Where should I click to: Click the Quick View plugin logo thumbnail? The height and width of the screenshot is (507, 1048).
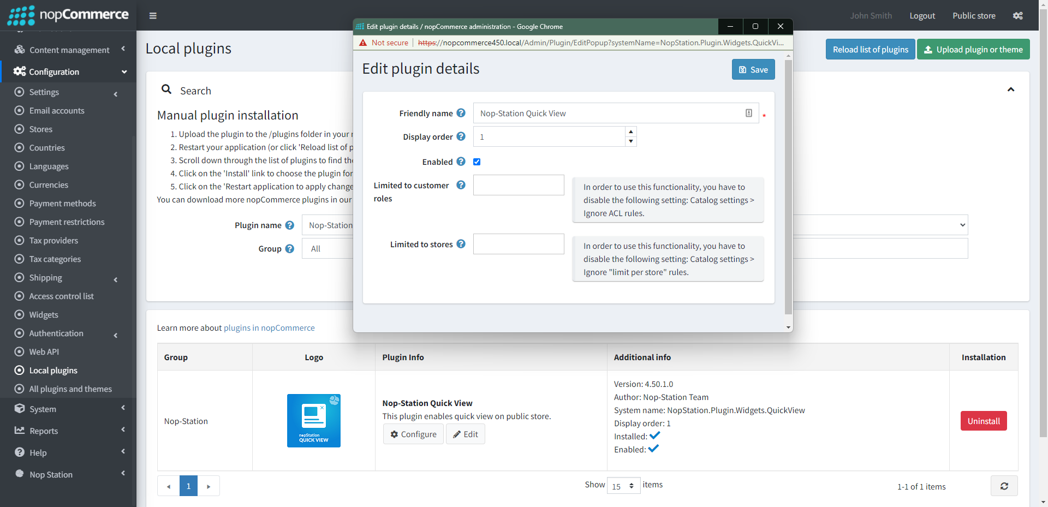(314, 421)
